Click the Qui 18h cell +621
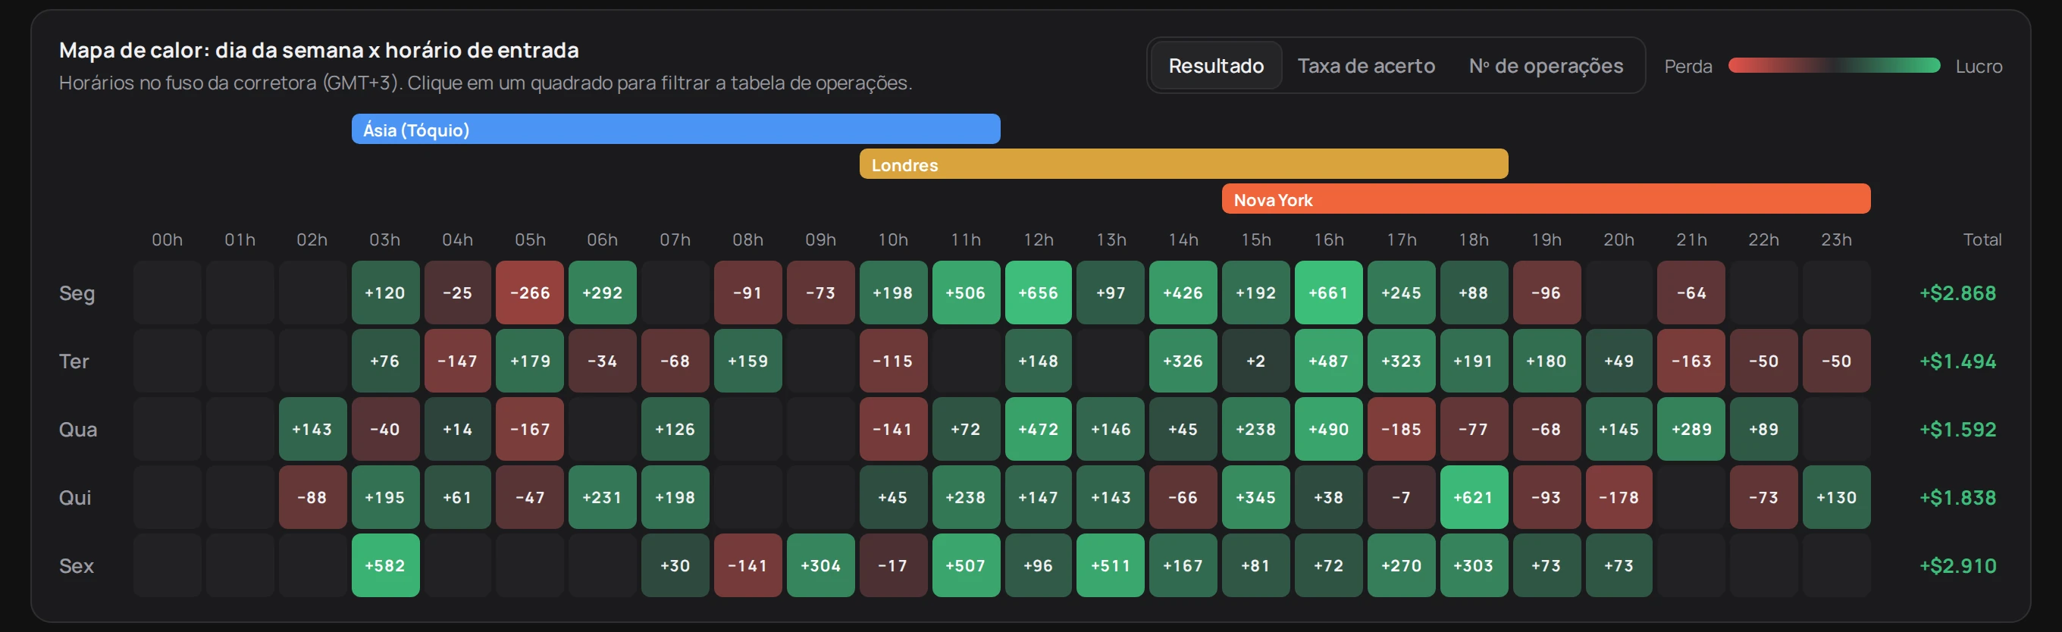 point(1474,497)
